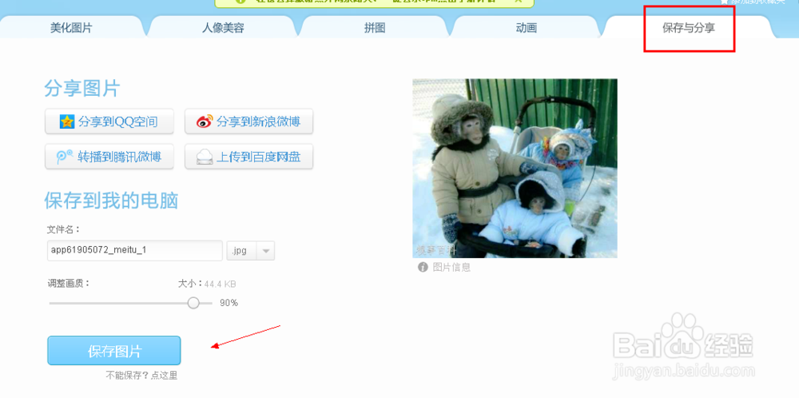The width and height of the screenshot is (799, 398).
Task: Close the top yellow notification banner
Action: pos(519,2)
